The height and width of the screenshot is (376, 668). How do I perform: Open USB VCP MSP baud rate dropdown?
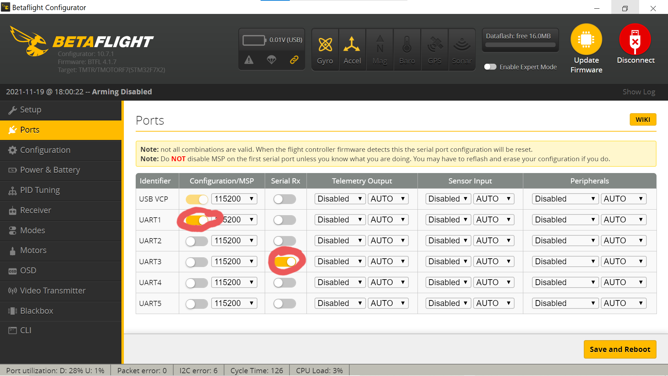(234, 199)
